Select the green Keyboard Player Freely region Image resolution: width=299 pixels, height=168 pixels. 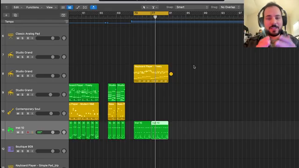pyautogui.click(x=84, y=92)
